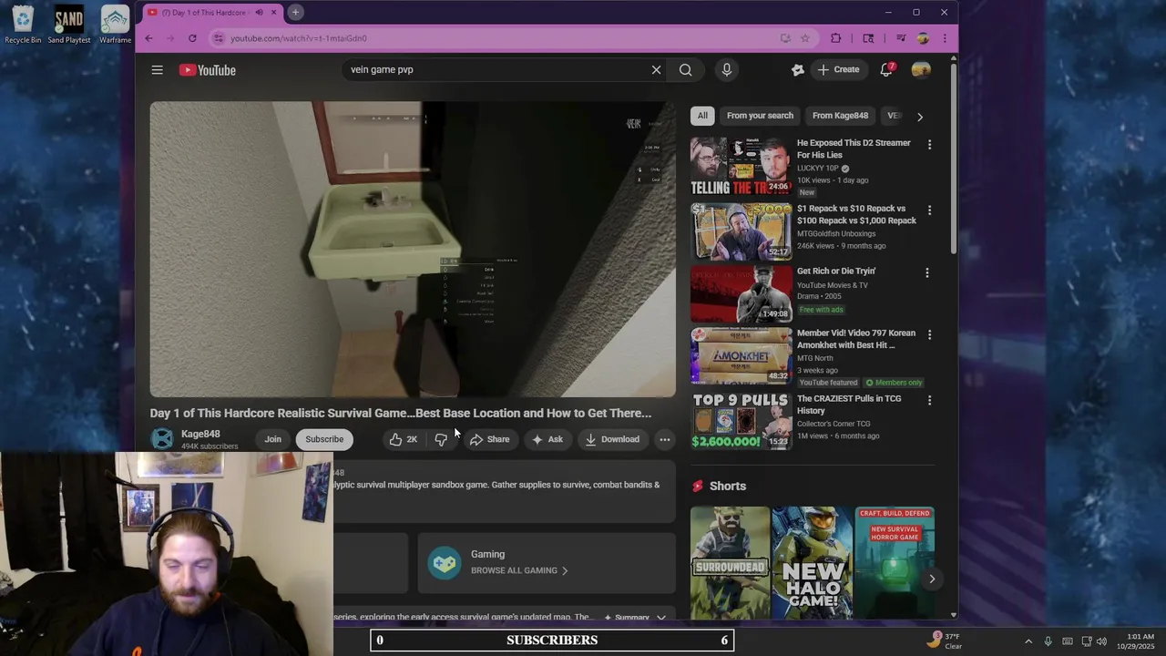
Task: Go back in the browser
Action: [149, 38]
